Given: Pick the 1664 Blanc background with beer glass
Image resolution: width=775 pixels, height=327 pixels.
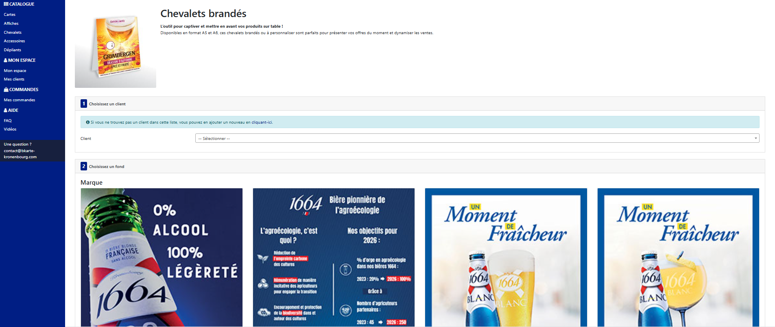Looking at the screenshot, I should coord(506,257).
